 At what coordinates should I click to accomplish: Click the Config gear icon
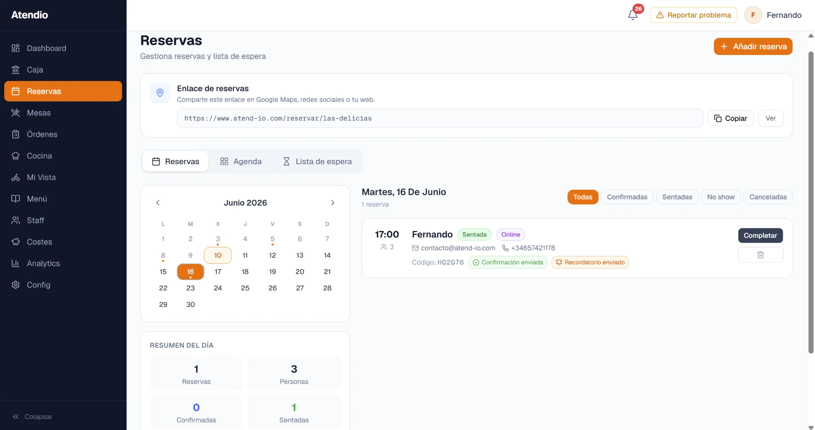[15, 285]
